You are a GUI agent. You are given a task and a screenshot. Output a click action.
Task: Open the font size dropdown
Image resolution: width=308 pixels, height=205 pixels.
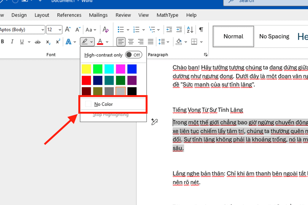pyautogui.click(x=60, y=30)
